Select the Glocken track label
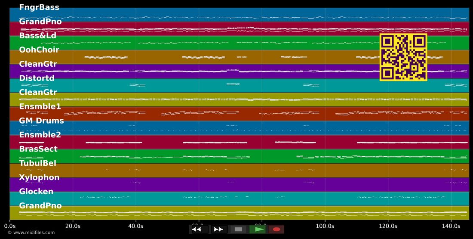Viewport: 473px width, 239px height. point(36,191)
